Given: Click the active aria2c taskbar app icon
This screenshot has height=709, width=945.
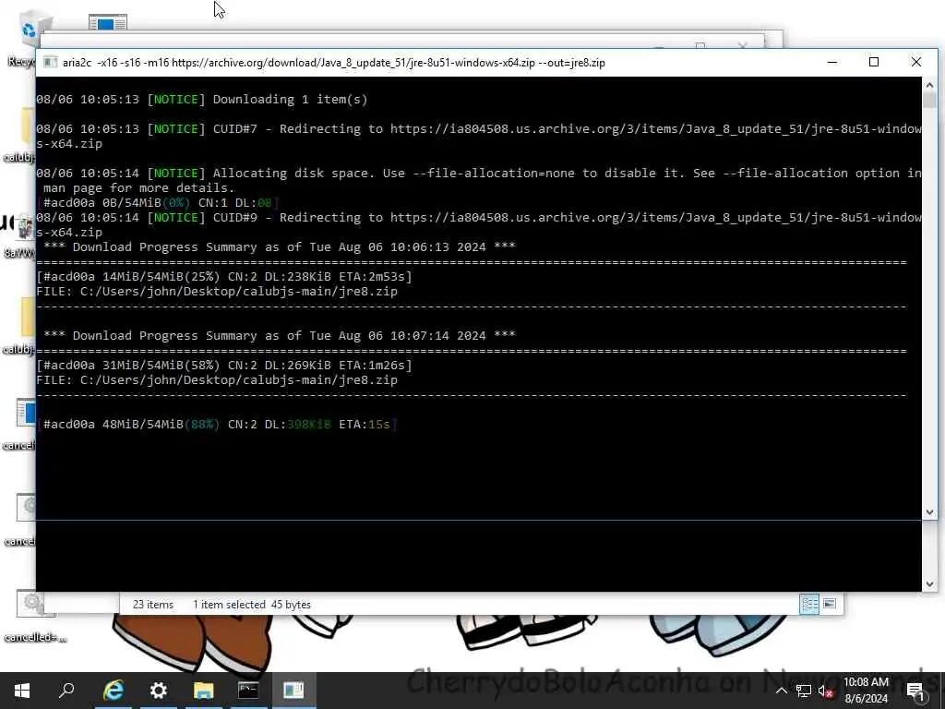Looking at the screenshot, I should (293, 691).
